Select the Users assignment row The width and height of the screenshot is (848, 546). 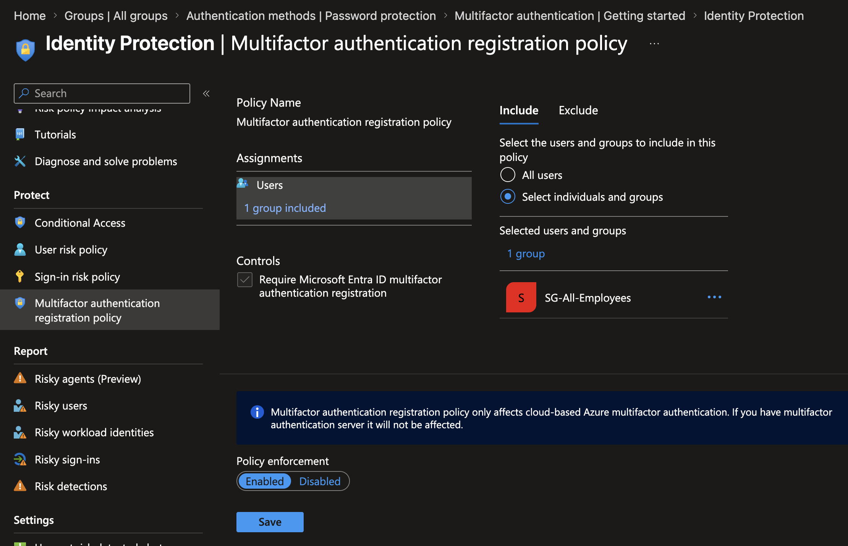pyautogui.click(x=354, y=198)
